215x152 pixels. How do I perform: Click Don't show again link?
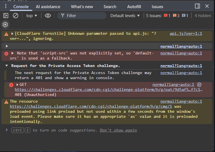point(118,130)
